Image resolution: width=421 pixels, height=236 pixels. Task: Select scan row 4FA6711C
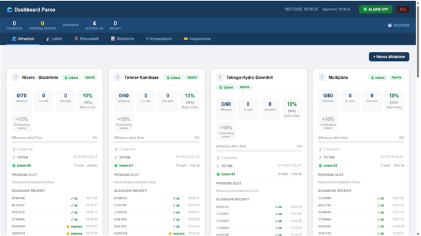[x=259, y=207]
